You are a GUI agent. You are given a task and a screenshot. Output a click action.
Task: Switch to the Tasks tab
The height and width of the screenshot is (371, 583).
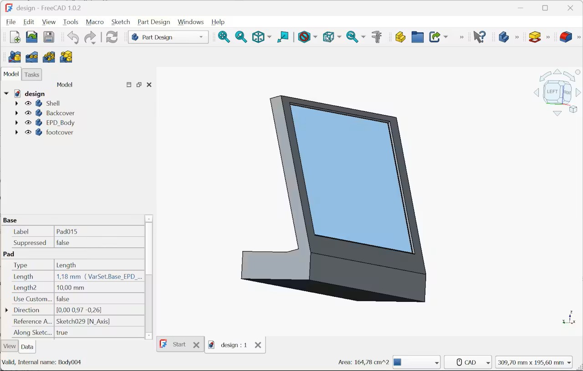click(32, 75)
